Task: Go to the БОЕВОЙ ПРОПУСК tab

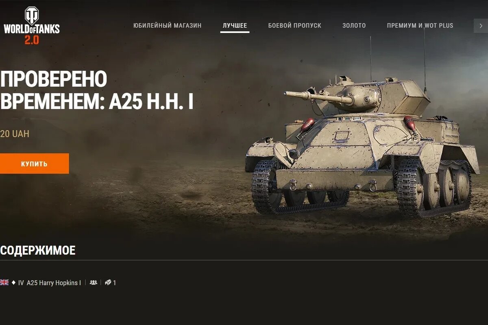Action: click(x=295, y=26)
